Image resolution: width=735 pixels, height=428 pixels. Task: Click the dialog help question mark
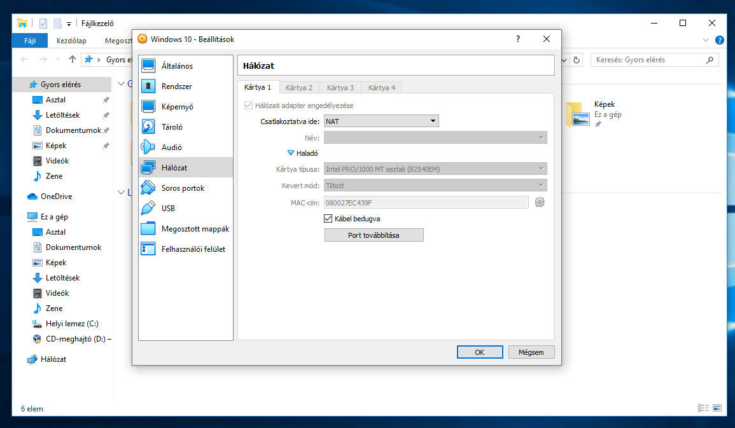[518, 39]
